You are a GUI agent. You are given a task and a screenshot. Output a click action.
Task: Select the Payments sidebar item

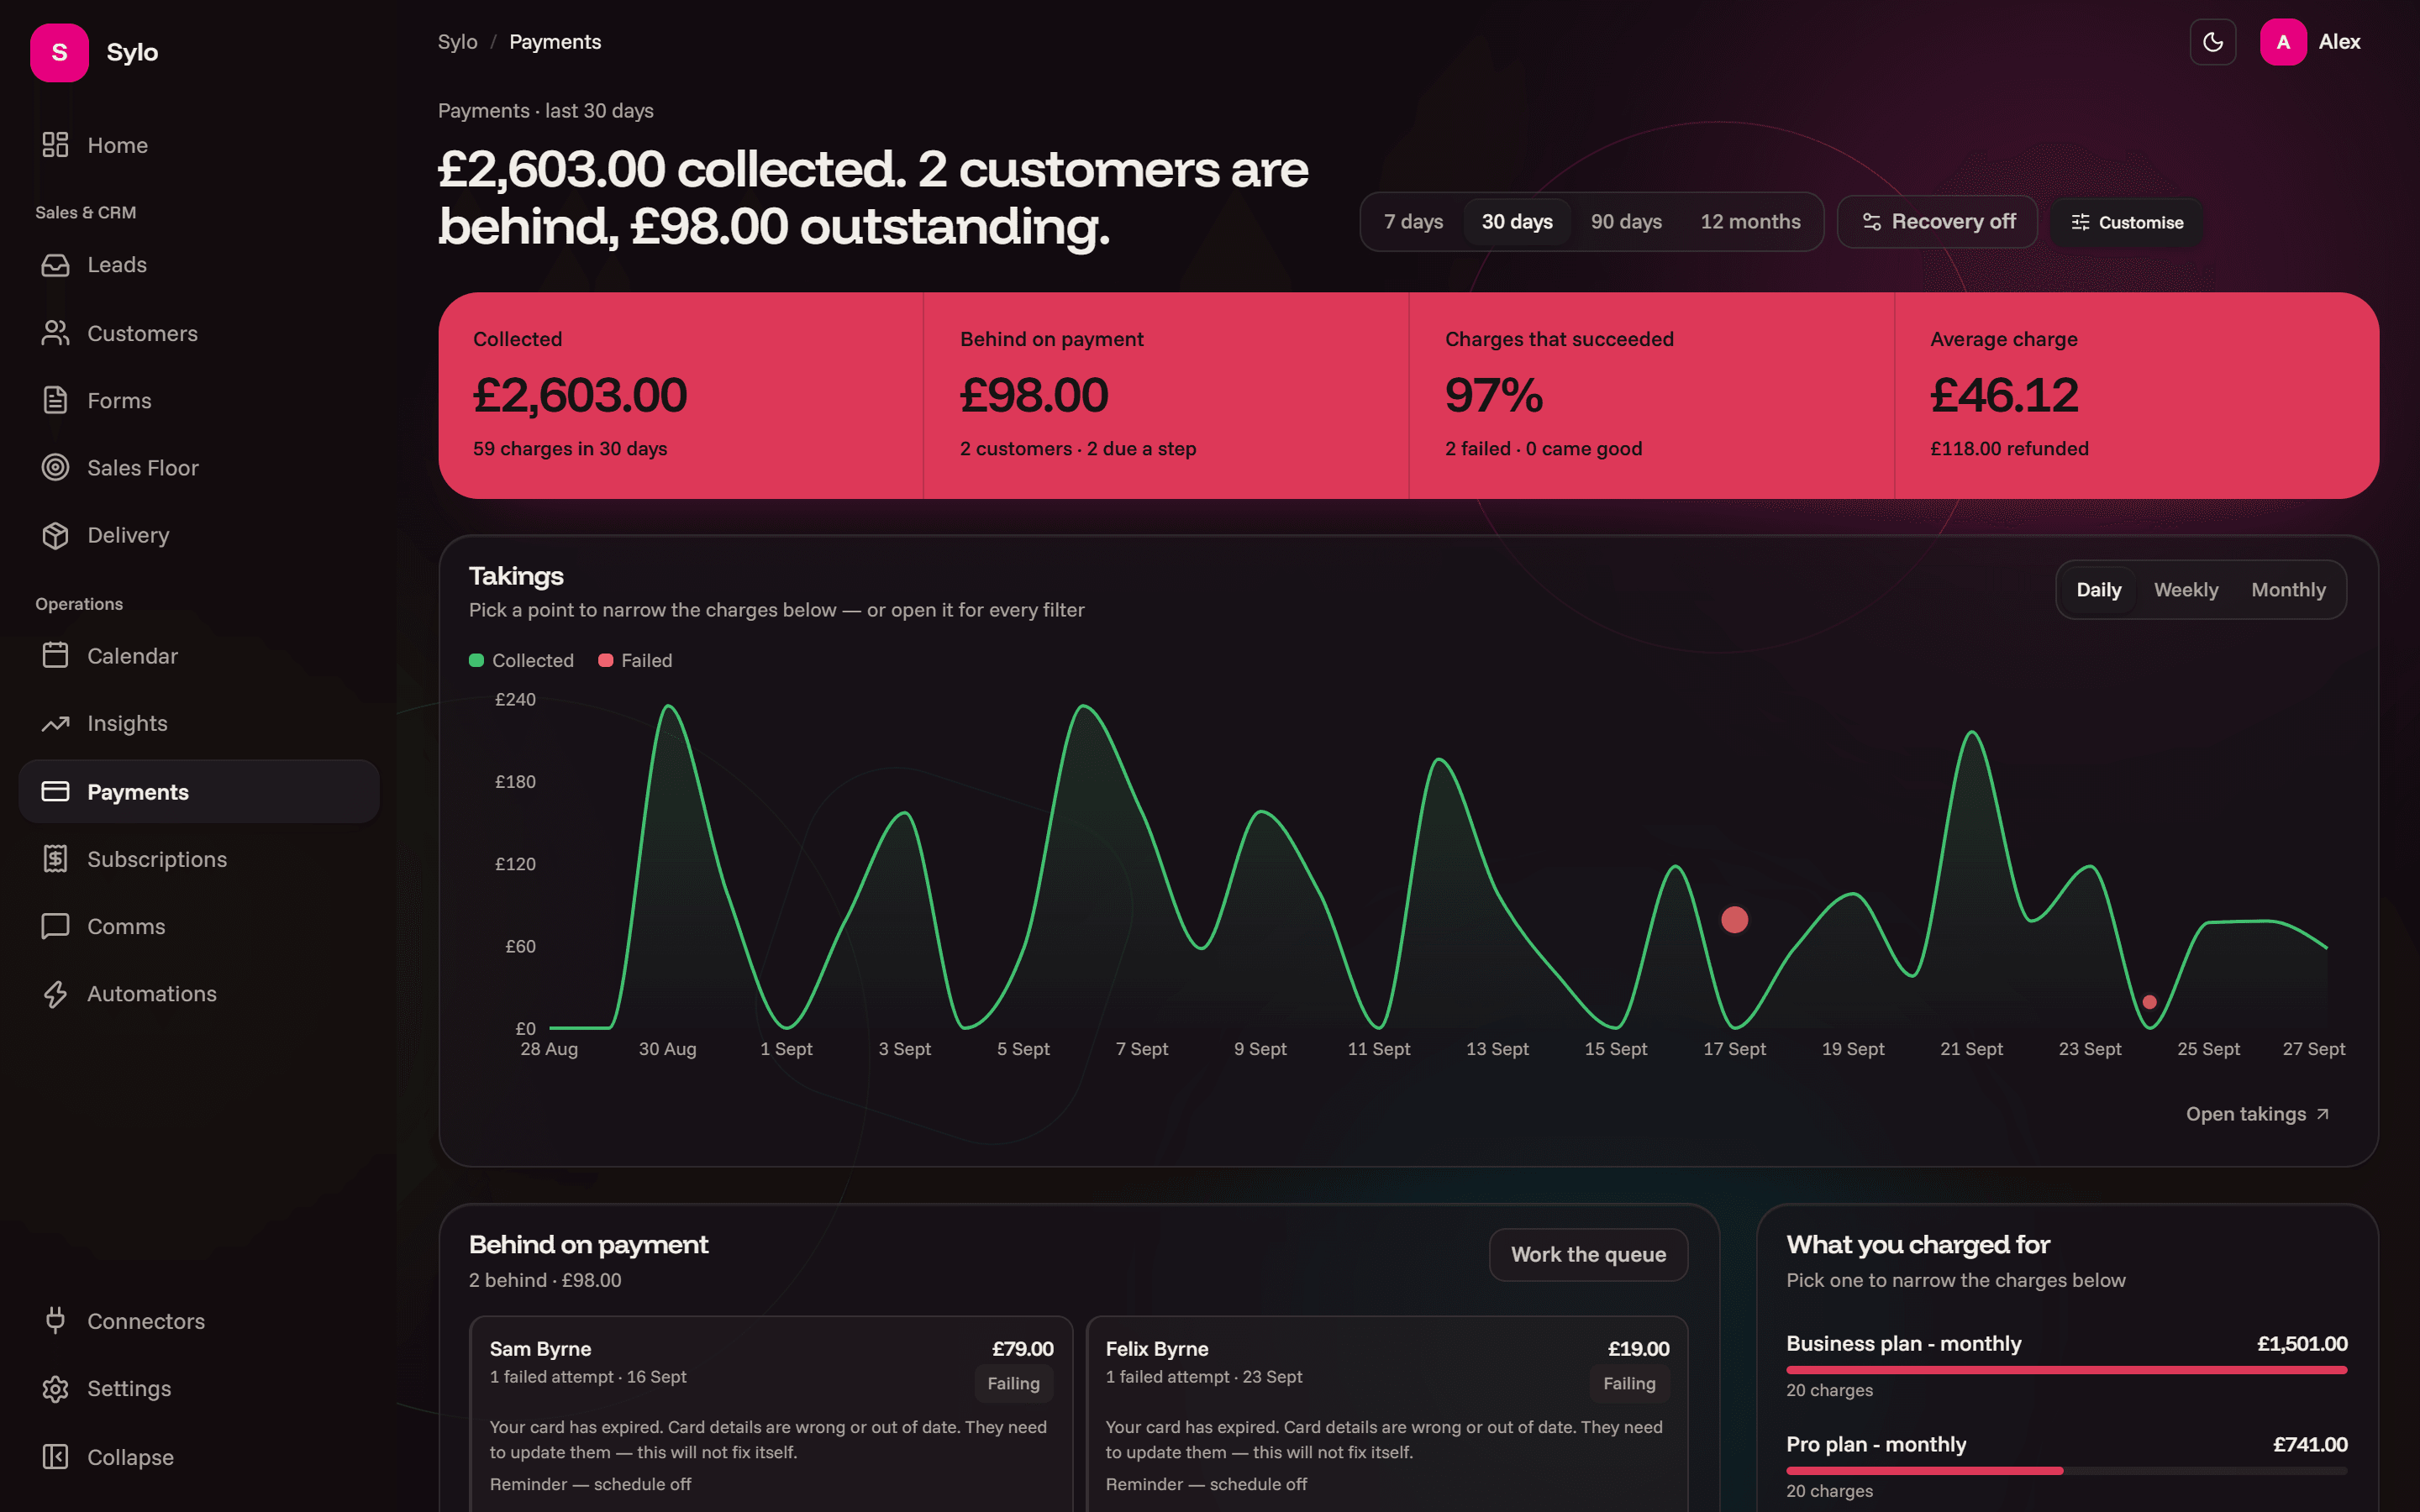coord(199,791)
